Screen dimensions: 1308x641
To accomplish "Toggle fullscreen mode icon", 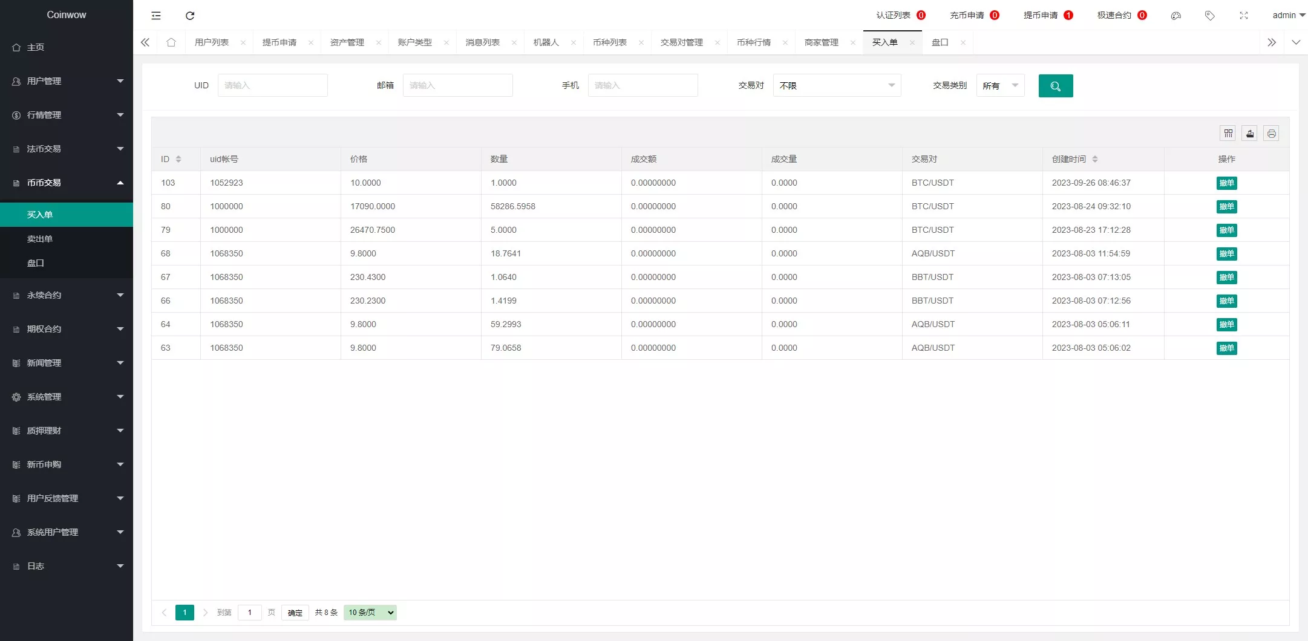I will click(1243, 16).
